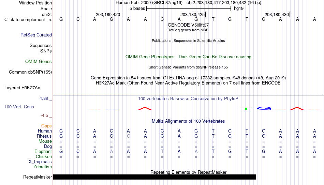
Task: Select the Zebrafish alignment row label
Action: click(x=43, y=167)
